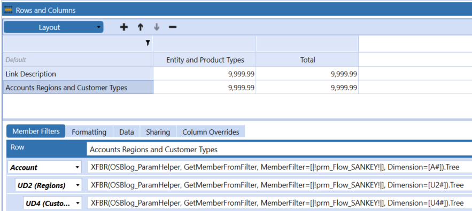Click the 'Row' label in Member Filters
Viewport: 472px width, 211px height.
[18, 147]
